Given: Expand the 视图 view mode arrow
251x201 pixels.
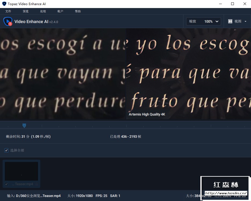Looking at the screenshot, I should click(245, 21).
